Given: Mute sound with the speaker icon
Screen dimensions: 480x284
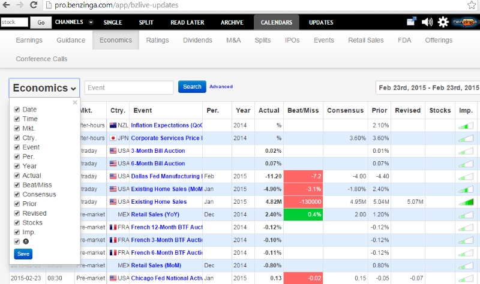Looking at the screenshot, I should click(427, 22).
